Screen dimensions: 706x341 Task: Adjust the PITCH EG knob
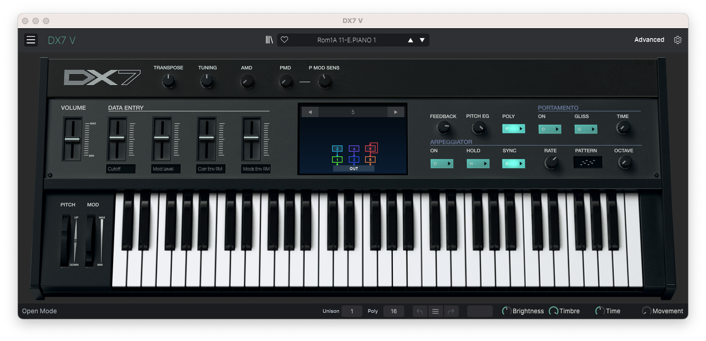(x=478, y=128)
